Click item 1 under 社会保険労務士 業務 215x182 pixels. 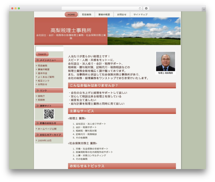pyautogui.click(x=92, y=149)
